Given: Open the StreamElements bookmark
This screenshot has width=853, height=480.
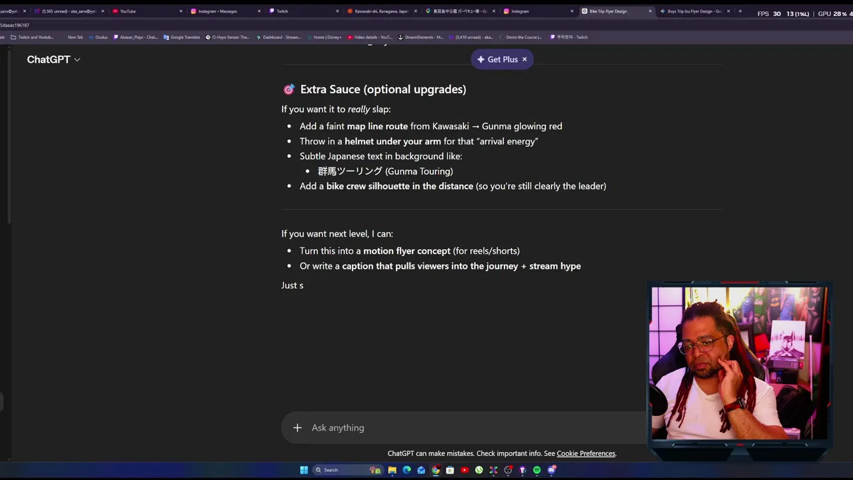Looking at the screenshot, I should coord(420,37).
